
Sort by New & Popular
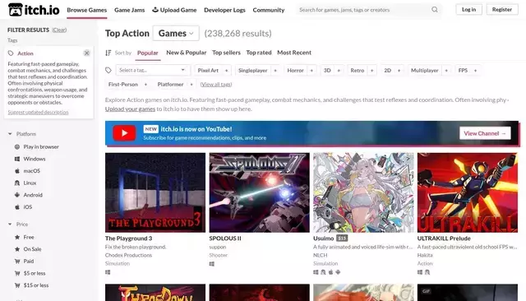click(187, 53)
